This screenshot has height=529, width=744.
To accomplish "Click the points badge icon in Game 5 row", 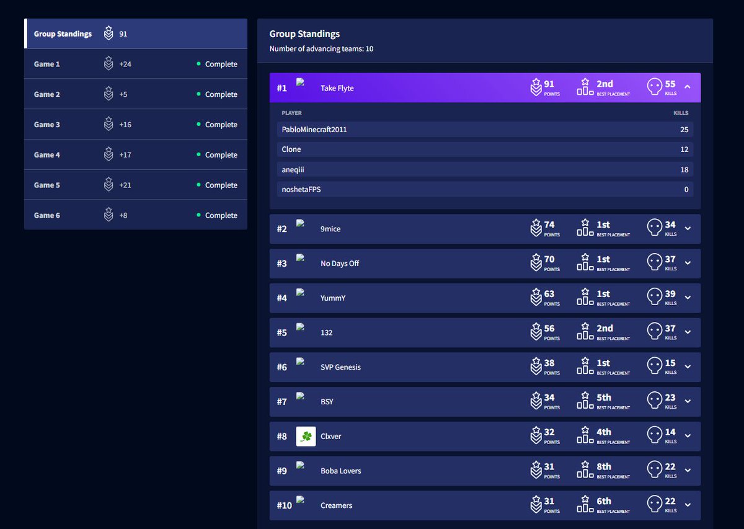I will pos(108,185).
